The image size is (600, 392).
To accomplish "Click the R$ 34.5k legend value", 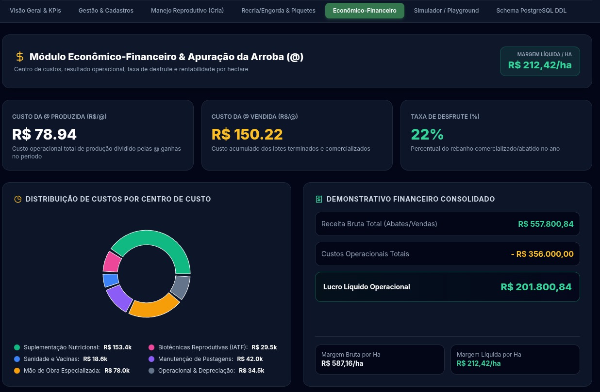I will (x=251, y=371).
